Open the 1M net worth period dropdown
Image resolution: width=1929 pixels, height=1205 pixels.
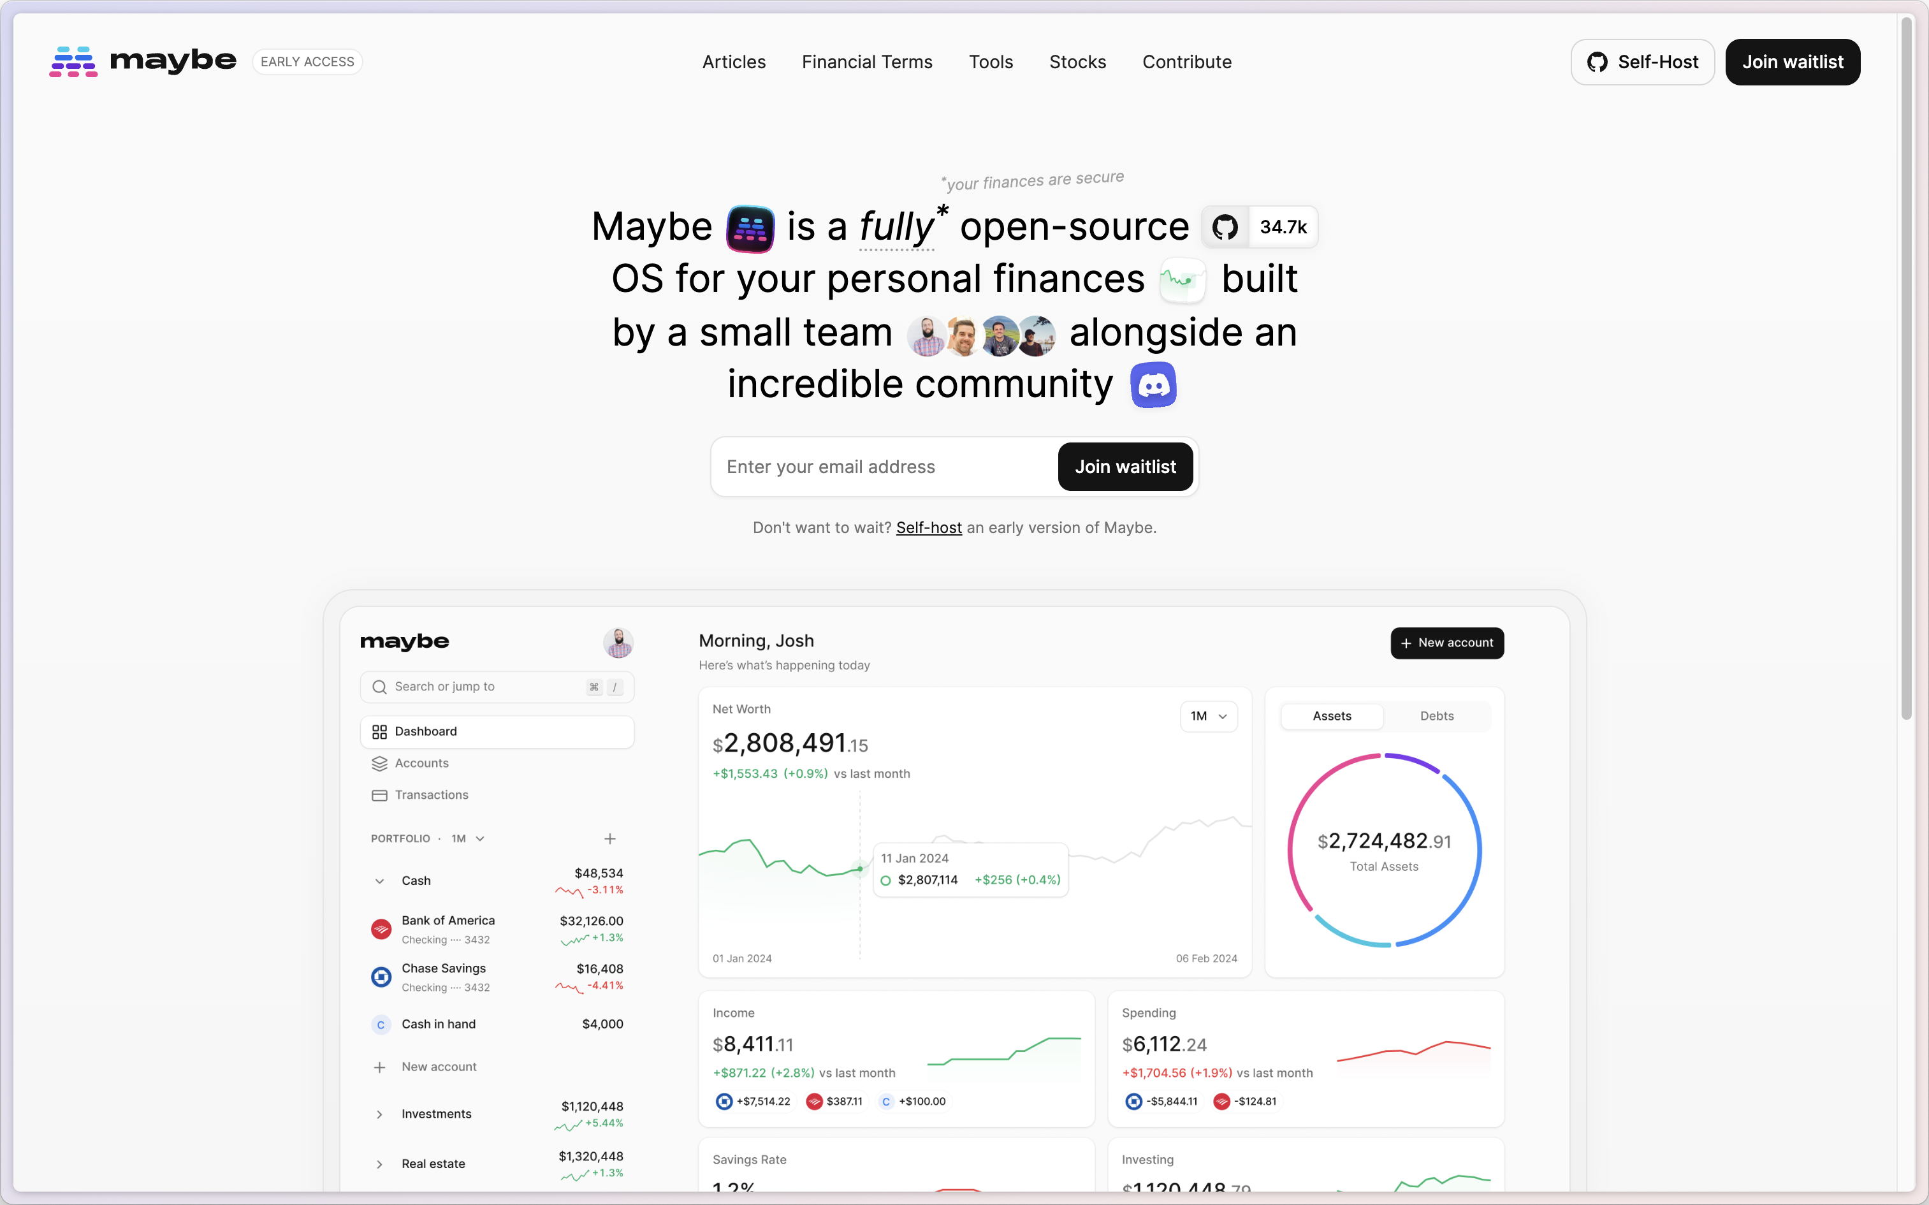coord(1208,715)
